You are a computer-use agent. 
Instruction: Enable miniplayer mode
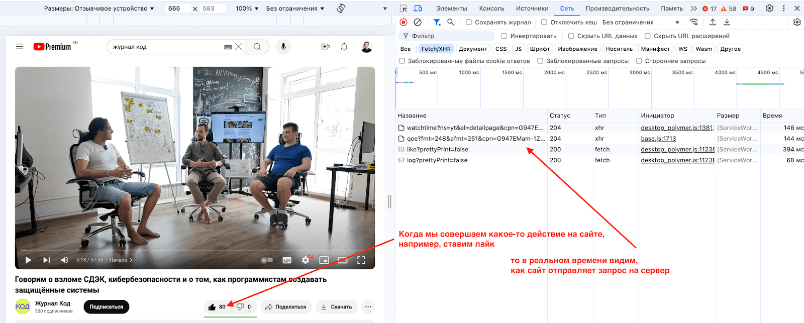[324, 260]
